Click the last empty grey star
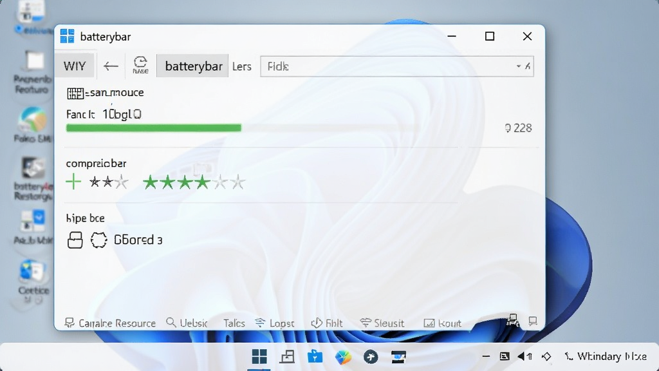The height and width of the screenshot is (371, 659). pos(238,182)
